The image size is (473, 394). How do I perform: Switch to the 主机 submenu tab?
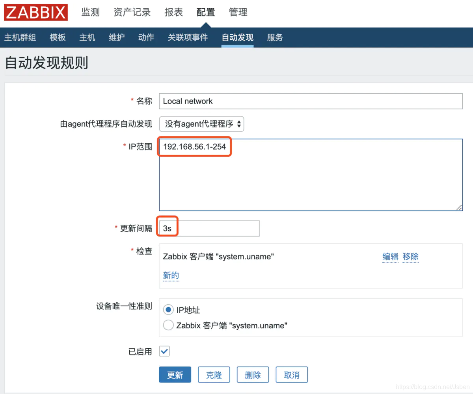tap(87, 37)
